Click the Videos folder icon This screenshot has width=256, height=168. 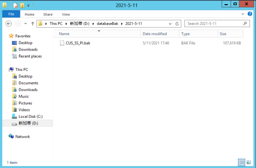(14, 110)
